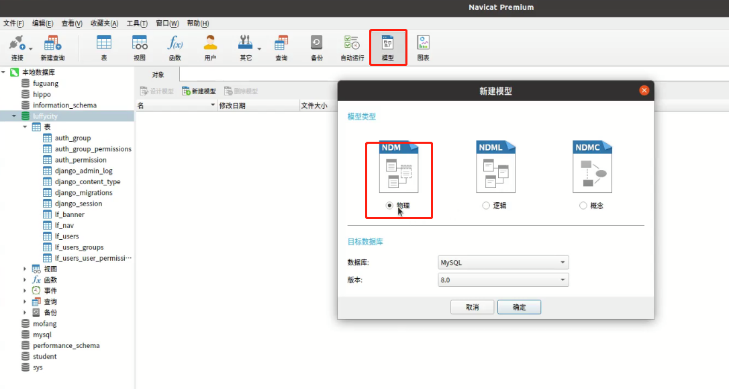Select the lf_banner table
Viewport: 729px width, 389px height.
tap(70, 214)
